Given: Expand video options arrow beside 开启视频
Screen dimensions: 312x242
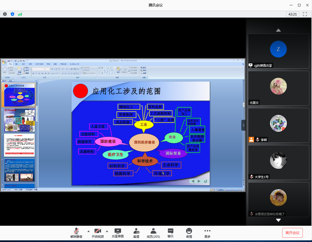Looking at the screenshot, I should [x=107, y=231].
